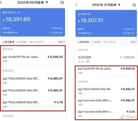
Task: Collapse the October summary card chevron
Action: coord(133,20)
